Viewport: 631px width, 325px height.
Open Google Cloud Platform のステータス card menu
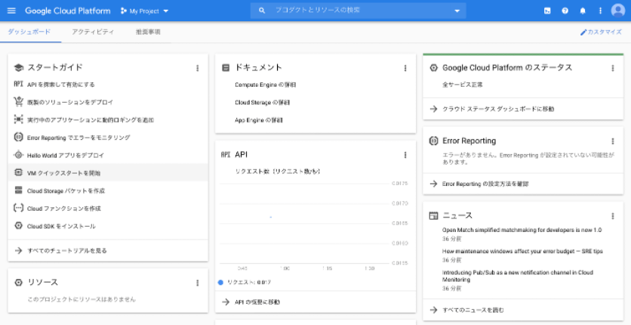(x=613, y=68)
